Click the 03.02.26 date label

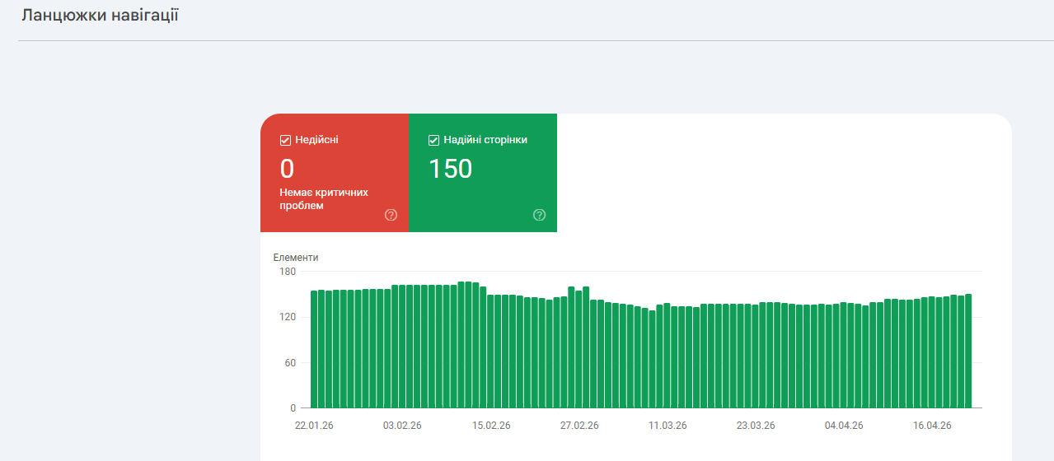(402, 426)
